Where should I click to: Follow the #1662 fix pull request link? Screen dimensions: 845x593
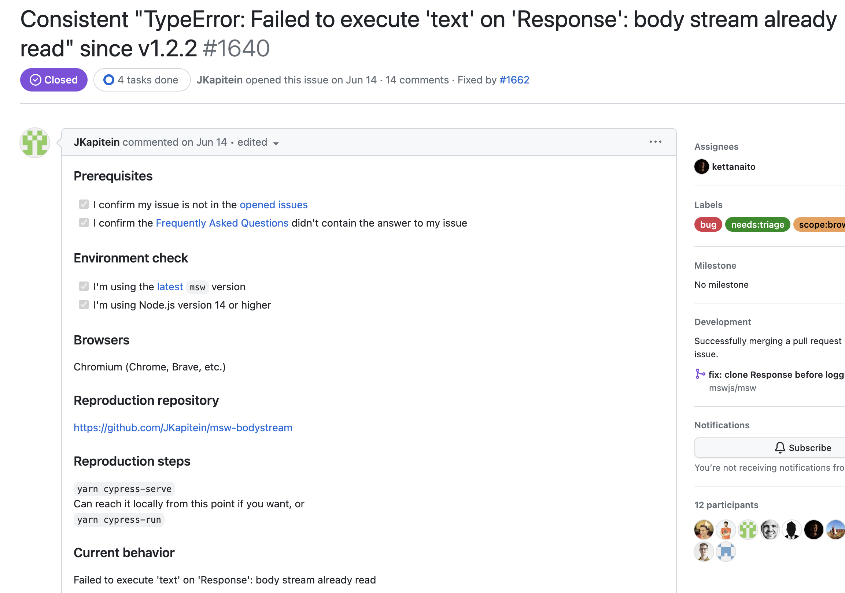514,80
